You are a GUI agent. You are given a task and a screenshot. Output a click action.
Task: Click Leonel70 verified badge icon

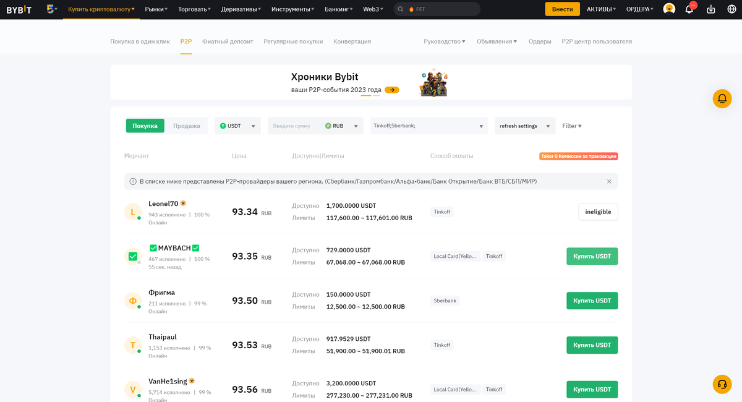(x=183, y=203)
